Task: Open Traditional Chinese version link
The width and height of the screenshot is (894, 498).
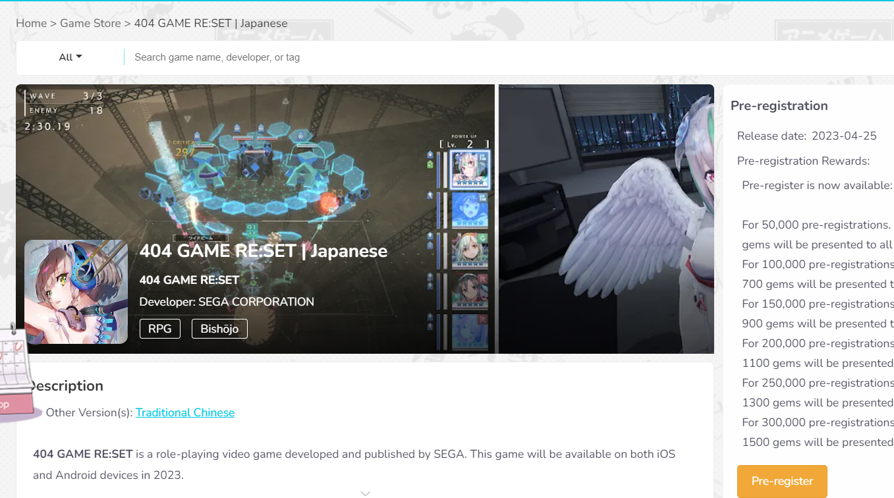Action: pyautogui.click(x=185, y=412)
